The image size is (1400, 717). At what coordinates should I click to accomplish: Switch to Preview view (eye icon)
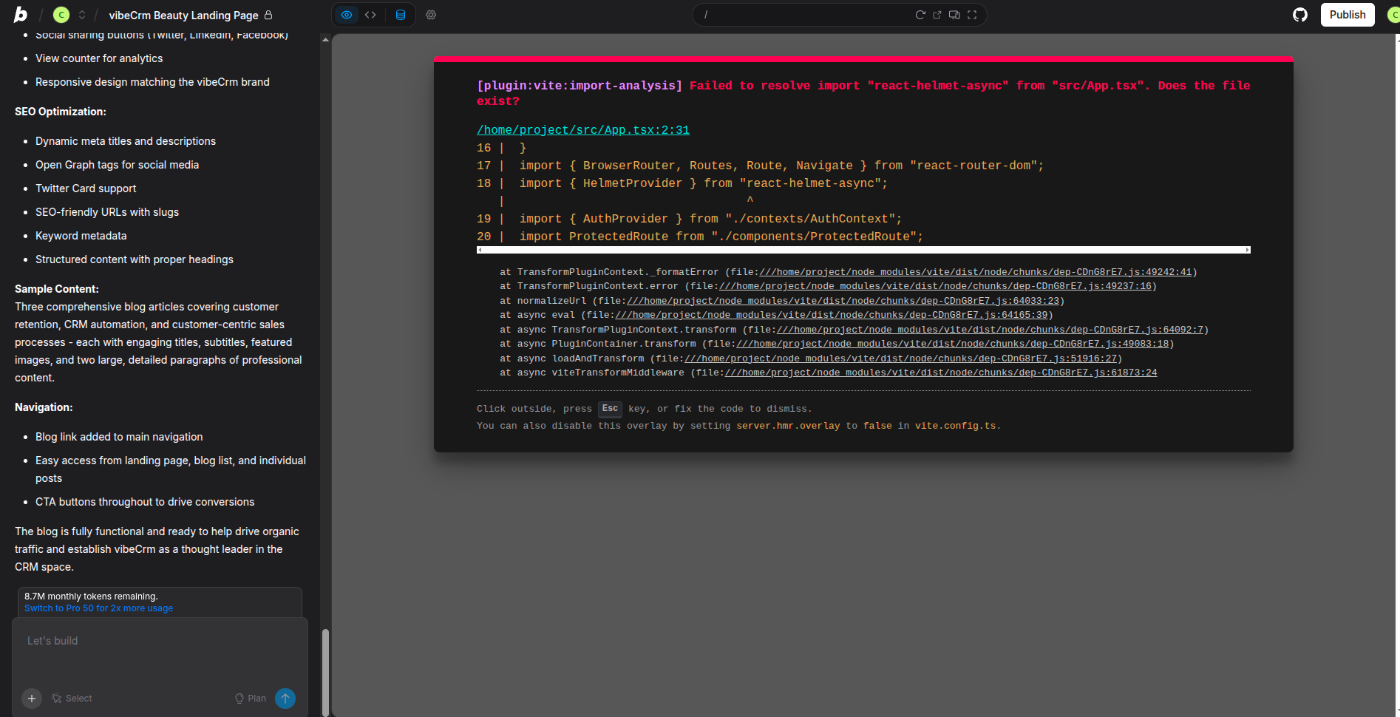[347, 15]
